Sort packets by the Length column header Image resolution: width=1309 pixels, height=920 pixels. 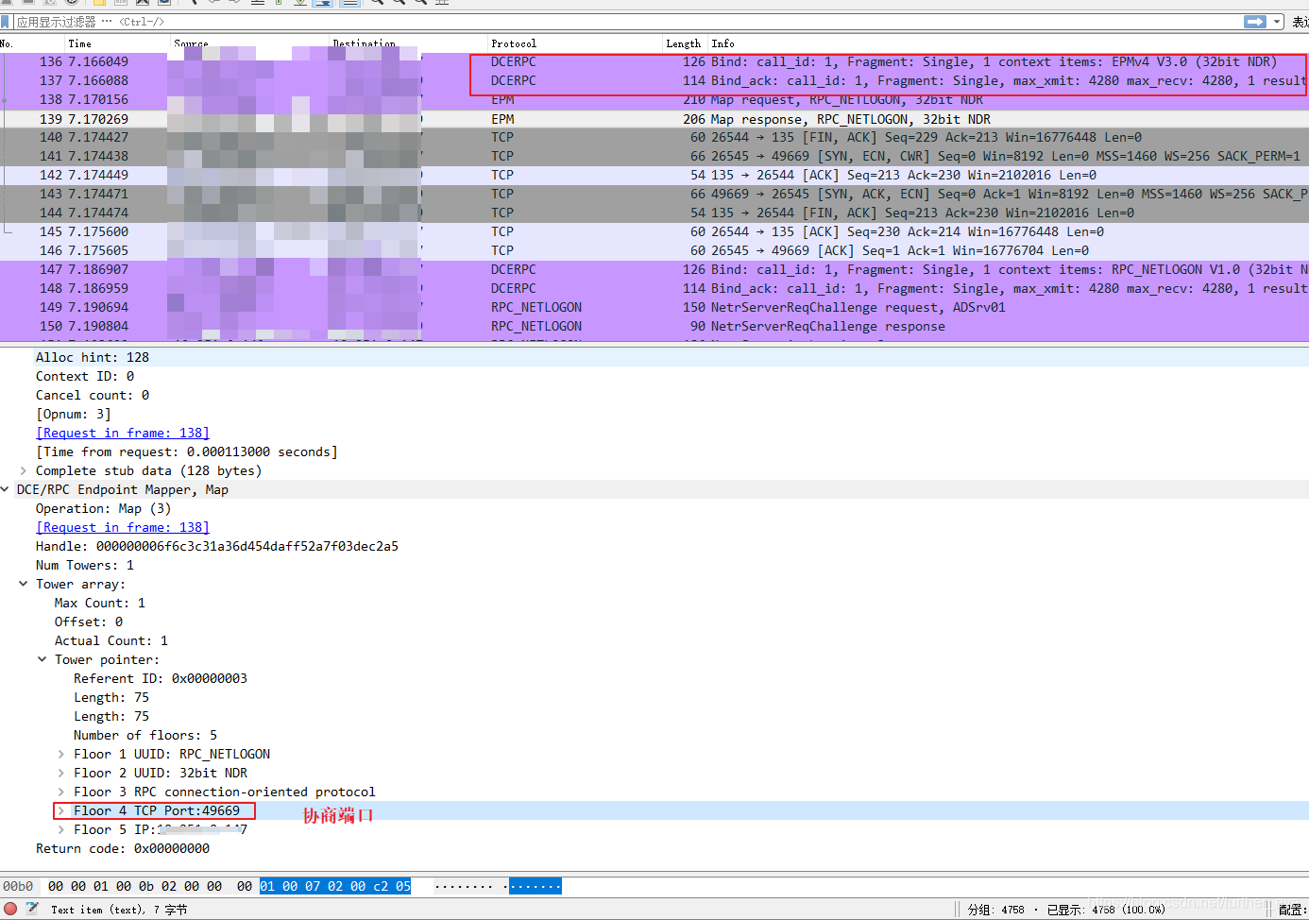click(683, 43)
